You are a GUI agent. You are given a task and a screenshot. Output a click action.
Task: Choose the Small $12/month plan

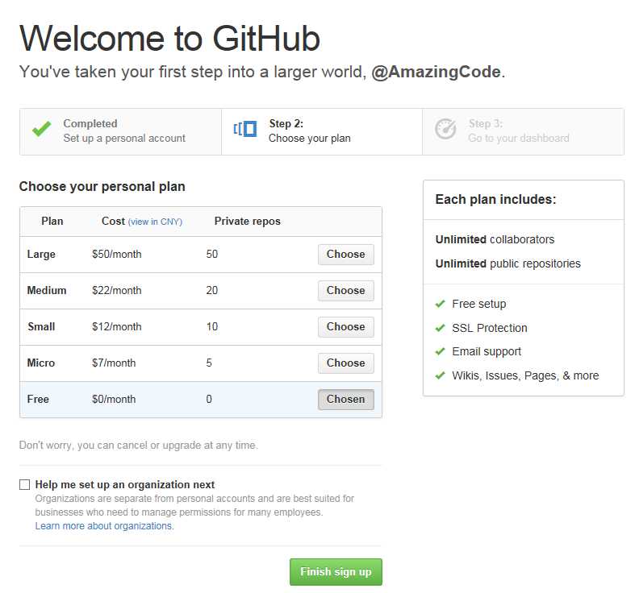point(346,327)
